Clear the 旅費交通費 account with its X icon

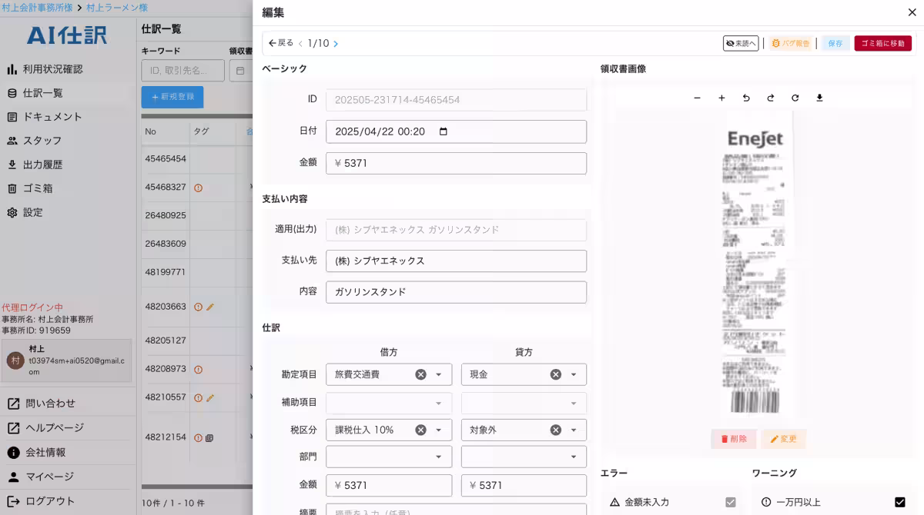pyautogui.click(x=420, y=374)
